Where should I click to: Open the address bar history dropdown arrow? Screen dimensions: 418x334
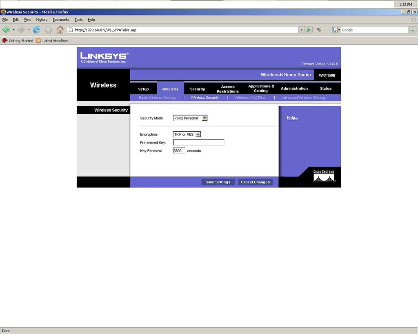pos(301,30)
